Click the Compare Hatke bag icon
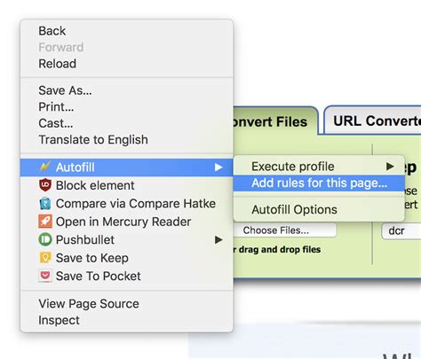The width and height of the screenshot is (421, 359). coord(45,203)
